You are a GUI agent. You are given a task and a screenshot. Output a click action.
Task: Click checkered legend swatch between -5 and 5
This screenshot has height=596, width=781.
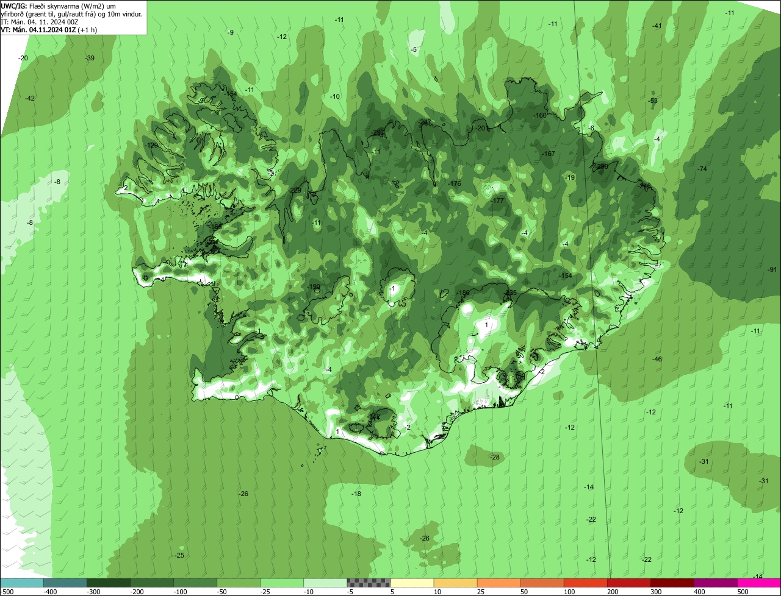point(369,583)
